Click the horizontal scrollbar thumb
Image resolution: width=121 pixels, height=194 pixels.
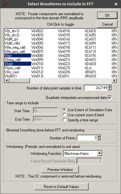[19, 81]
